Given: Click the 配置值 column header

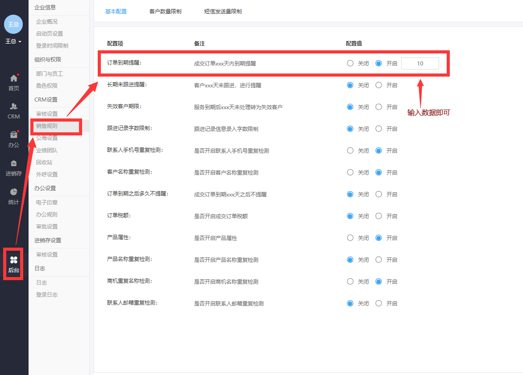Looking at the screenshot, I should tap(353, 44).
